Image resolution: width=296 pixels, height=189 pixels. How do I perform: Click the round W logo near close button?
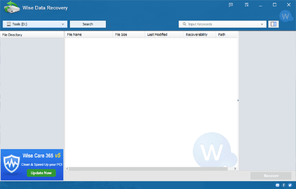pyautogui.click(x=285, y=16)
